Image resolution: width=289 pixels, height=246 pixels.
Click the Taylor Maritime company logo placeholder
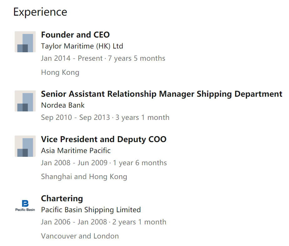(25, 42)
